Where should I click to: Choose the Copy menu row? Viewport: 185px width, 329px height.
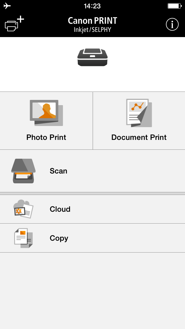coord(92,238)
